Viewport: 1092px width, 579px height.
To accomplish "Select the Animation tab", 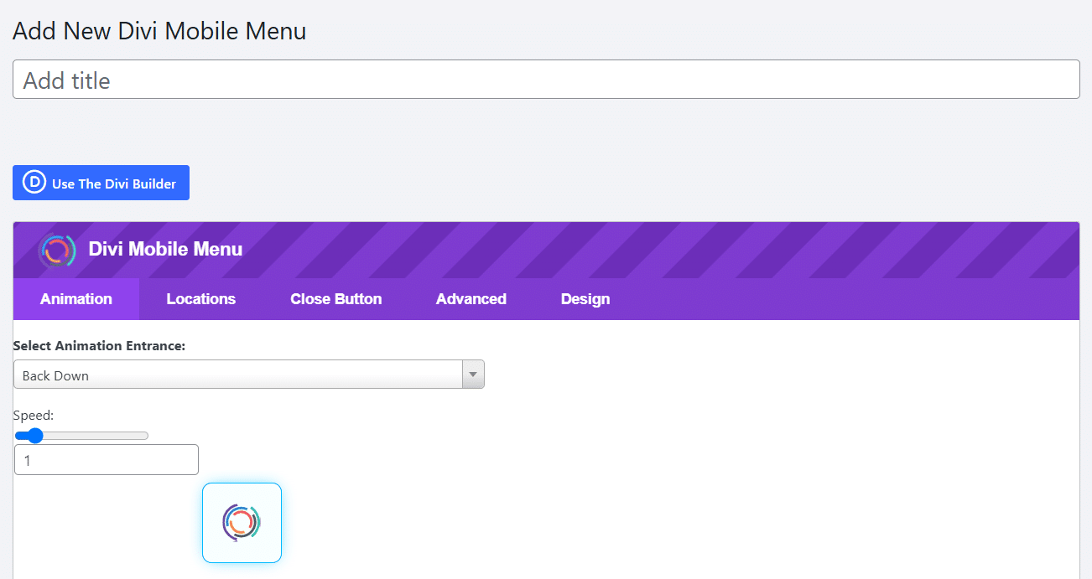I will click(x=75, y=298).
